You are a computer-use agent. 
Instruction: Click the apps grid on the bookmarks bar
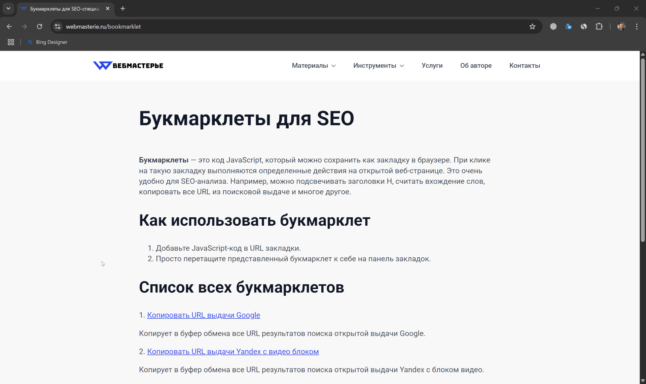coord(11,42)
